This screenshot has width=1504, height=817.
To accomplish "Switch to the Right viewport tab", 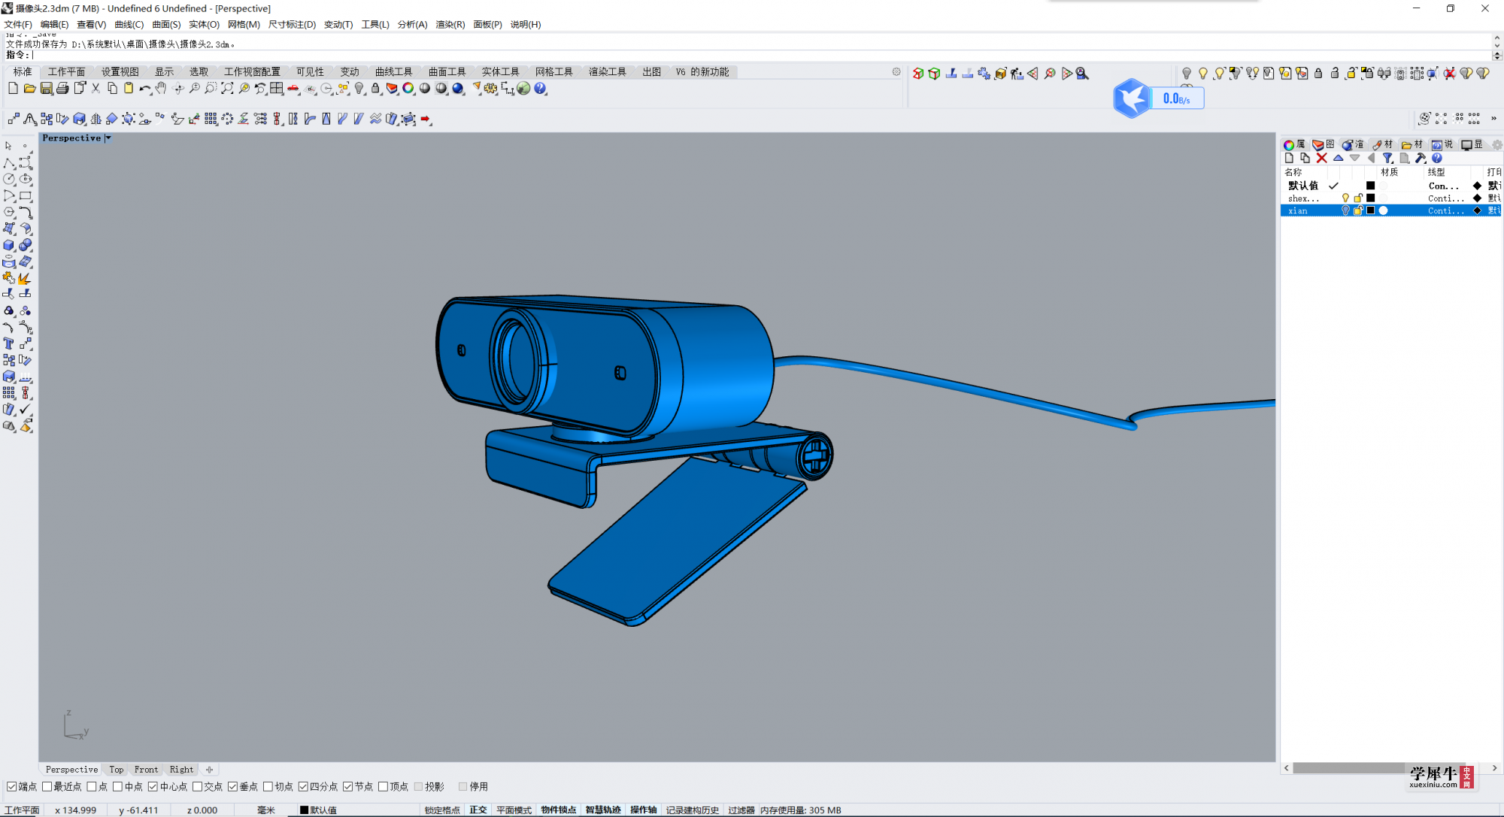I will pos(181,769).
